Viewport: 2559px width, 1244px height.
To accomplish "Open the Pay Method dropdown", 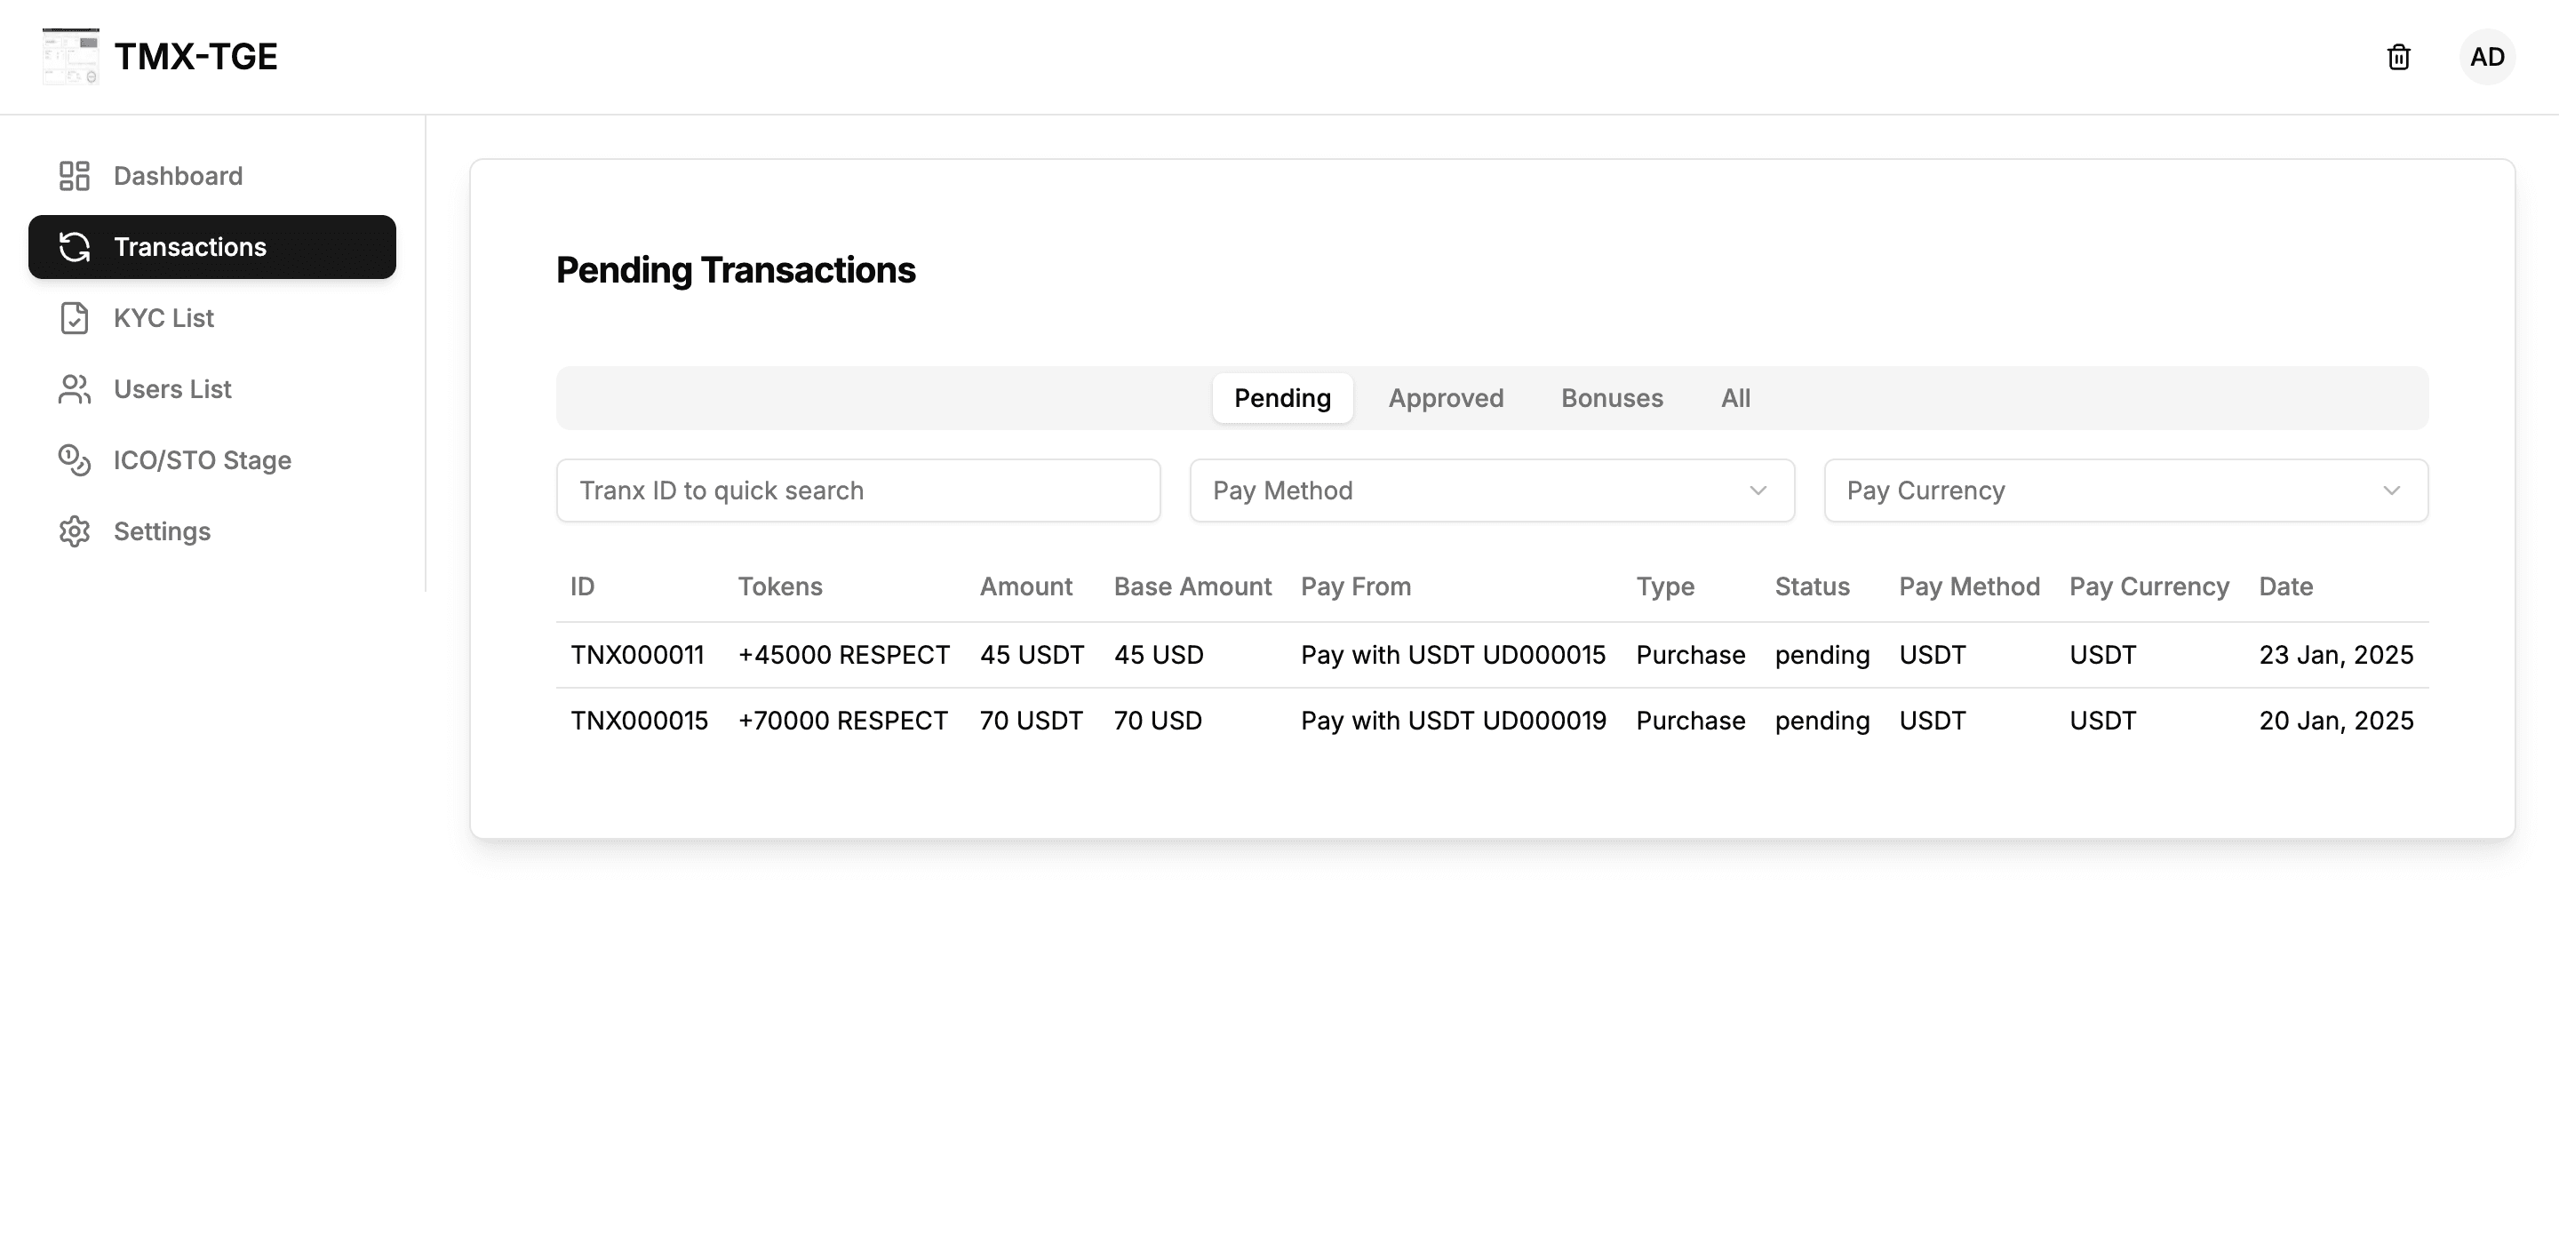I will click(x=1491, y=490).
